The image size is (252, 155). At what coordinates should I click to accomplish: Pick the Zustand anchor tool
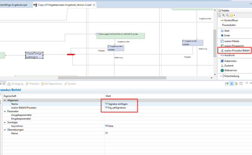[227, 65]
